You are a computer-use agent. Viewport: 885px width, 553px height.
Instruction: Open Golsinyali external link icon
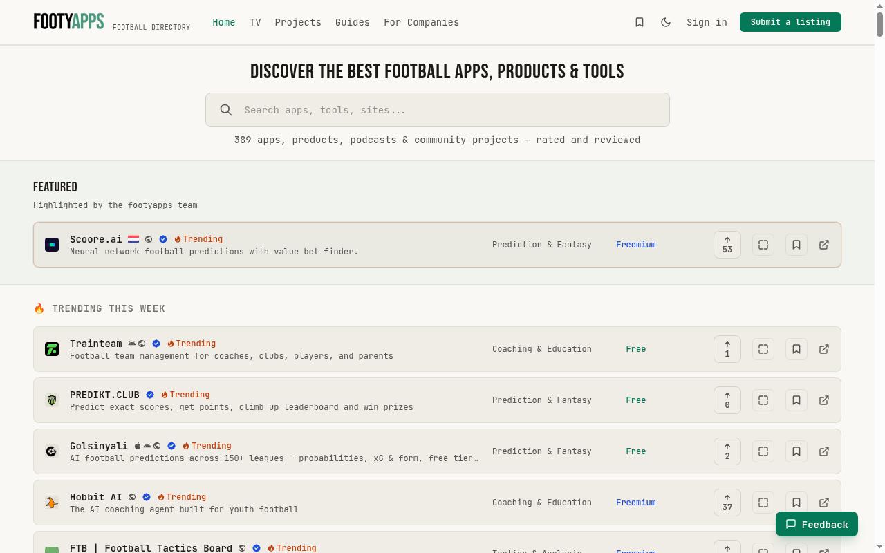[x=824, y=451]
